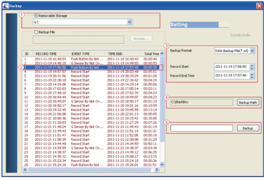The image size is (264, 178).
Task: Select record 25 at 2011-11-21 15:23:34
Action: point(91,161)
